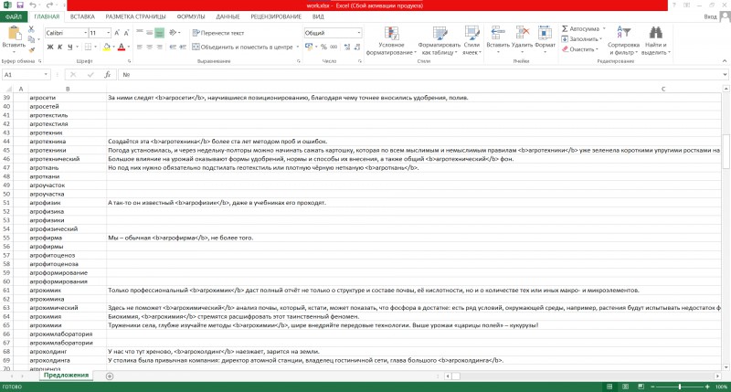This screenshot has height=392, width=731.
Task: Switch to the ВСТАВКА tab
Action: [82, 16]
